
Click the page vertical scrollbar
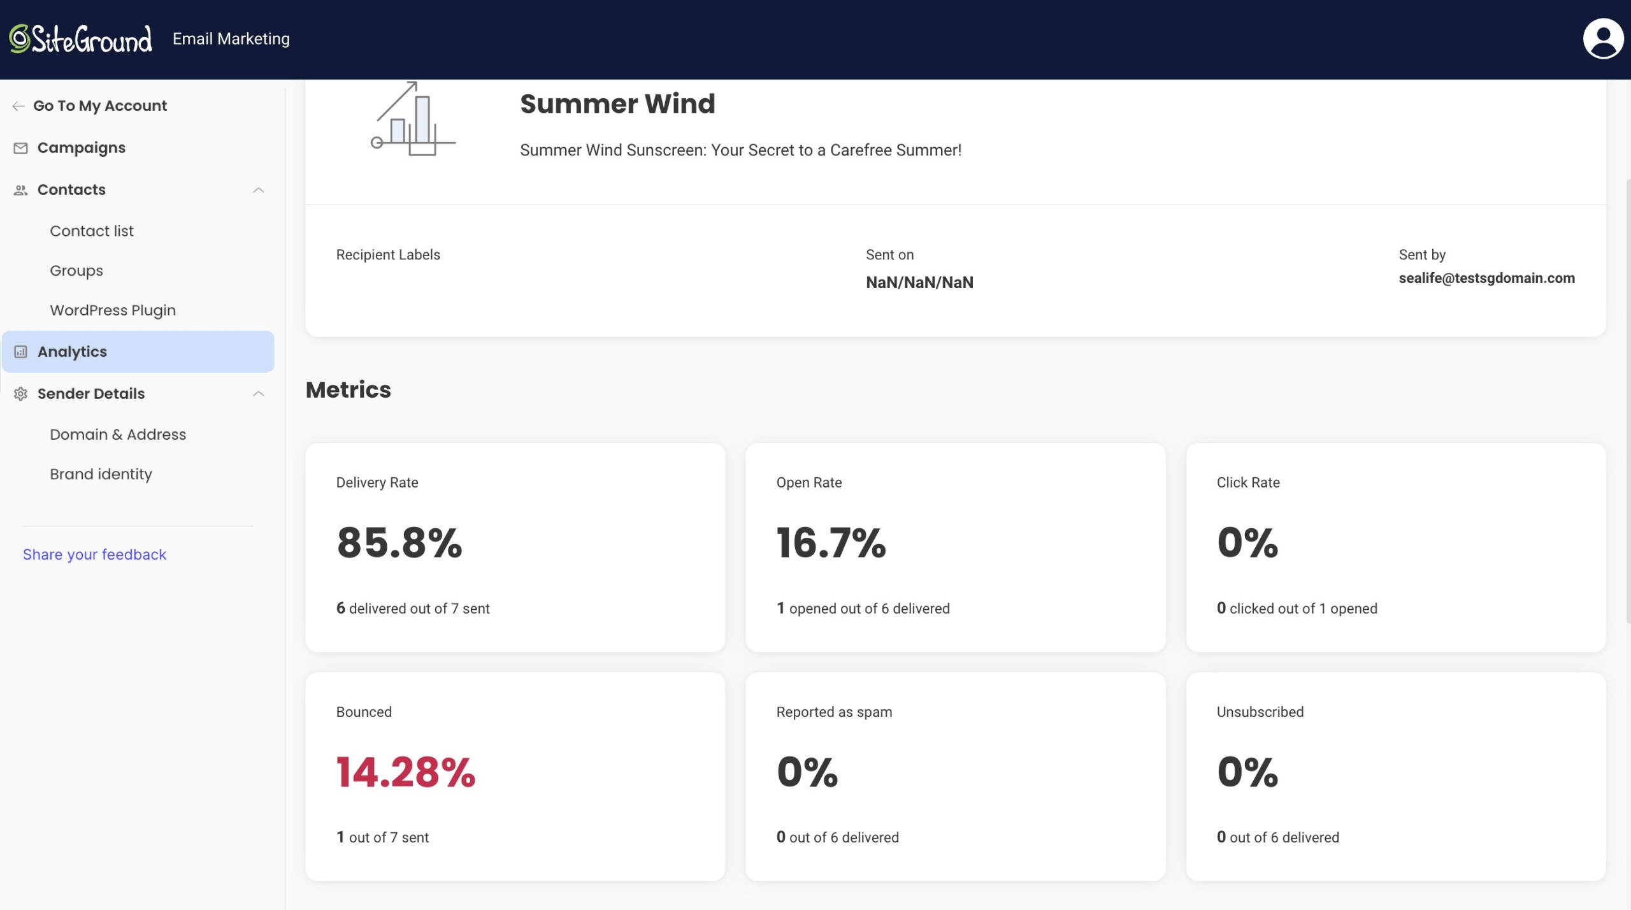[x=1628, y=401]
